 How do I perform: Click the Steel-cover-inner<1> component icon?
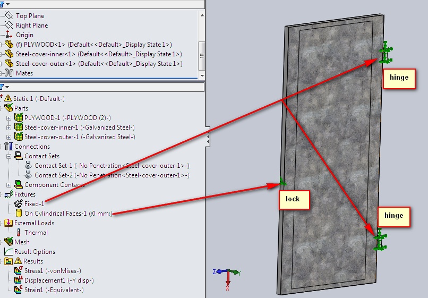point(9,54)
